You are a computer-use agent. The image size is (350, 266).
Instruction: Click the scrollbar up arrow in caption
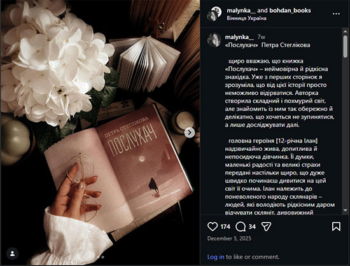tap(345, 32)
